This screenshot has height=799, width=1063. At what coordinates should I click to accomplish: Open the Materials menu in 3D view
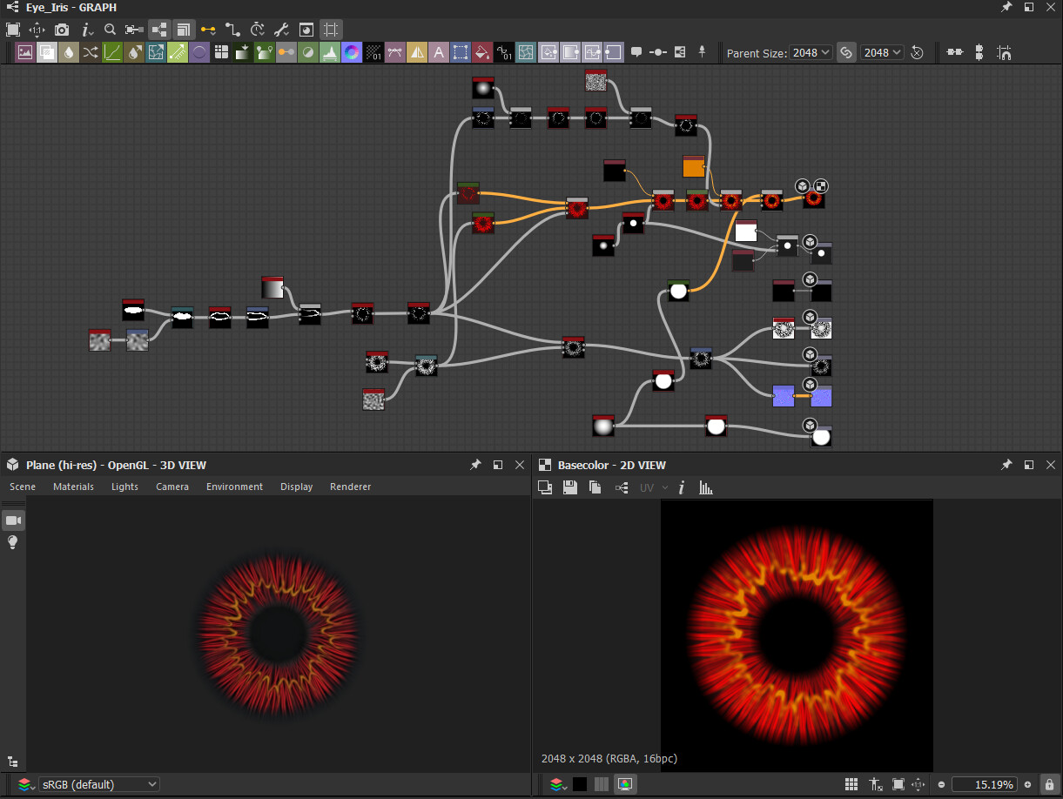[x=73, y=487]
